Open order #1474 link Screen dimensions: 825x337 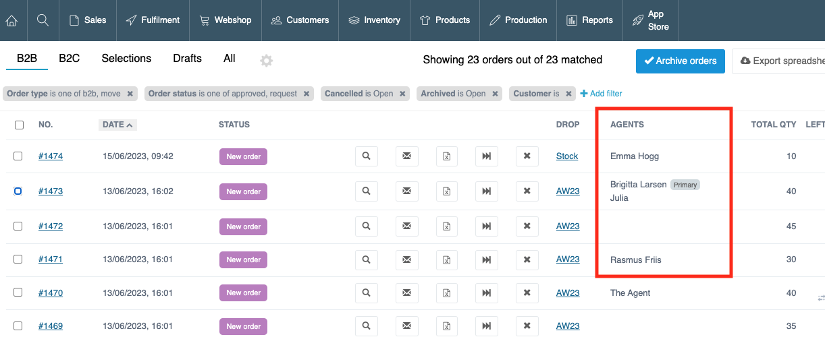pos(51,156)
